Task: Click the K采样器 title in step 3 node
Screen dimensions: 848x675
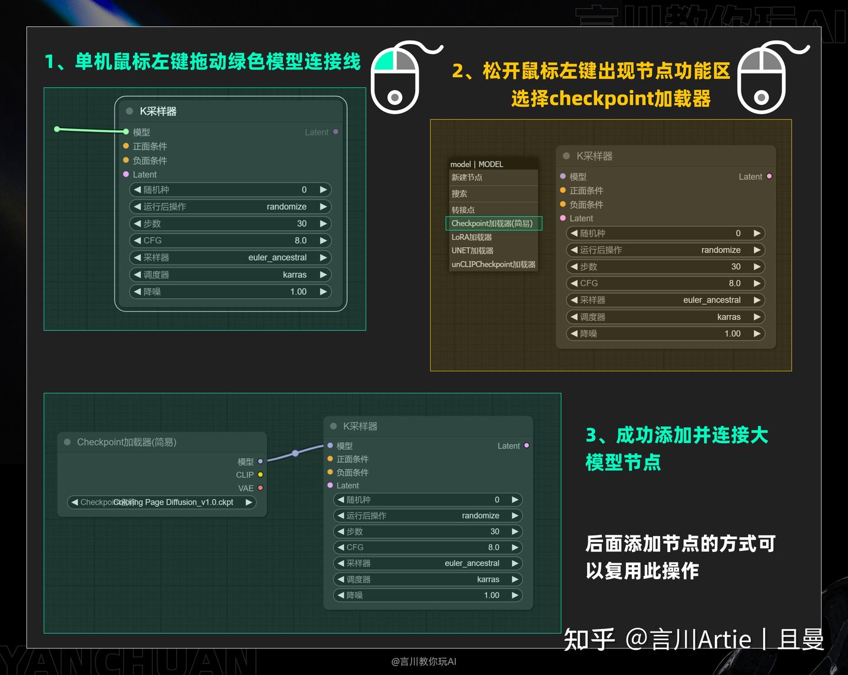Action: [x=360, y=426]
